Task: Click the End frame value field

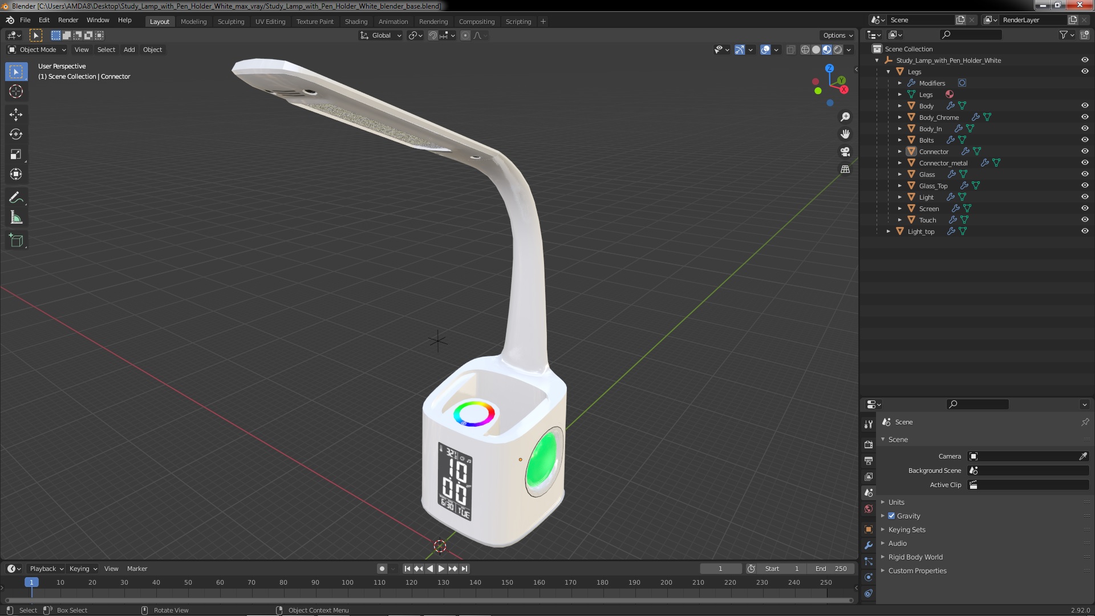Action: (x=831, y=569)
